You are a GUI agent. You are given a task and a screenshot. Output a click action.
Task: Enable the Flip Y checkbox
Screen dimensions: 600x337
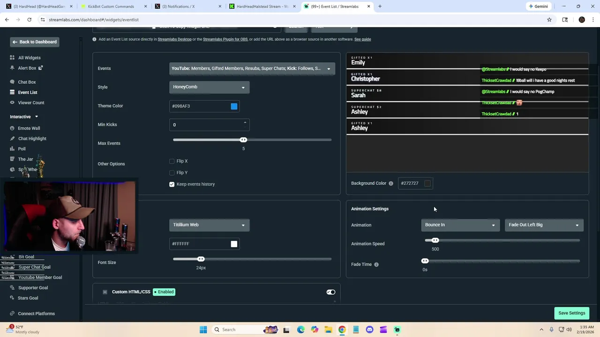click(172, 173)
